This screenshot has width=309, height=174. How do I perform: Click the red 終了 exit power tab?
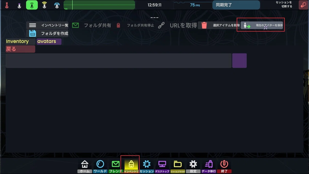pos(224,166)
